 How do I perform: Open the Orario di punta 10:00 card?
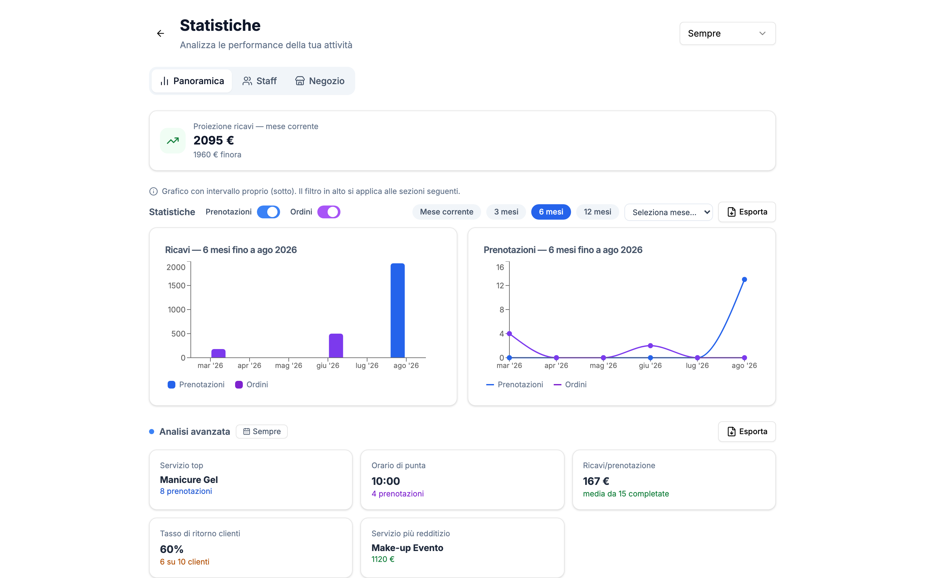click(x=462, y=479)
